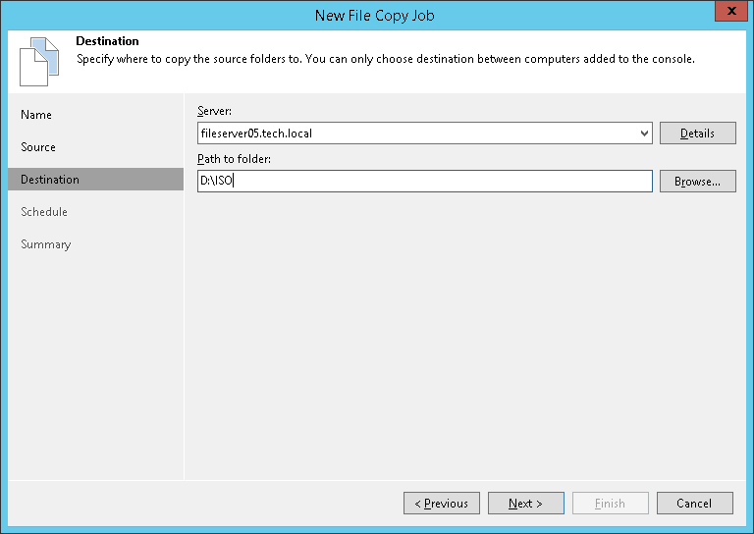Viewport: 754px width, 534px height.
Task: Go to the Name wizard step
Action: coord(36,115)
